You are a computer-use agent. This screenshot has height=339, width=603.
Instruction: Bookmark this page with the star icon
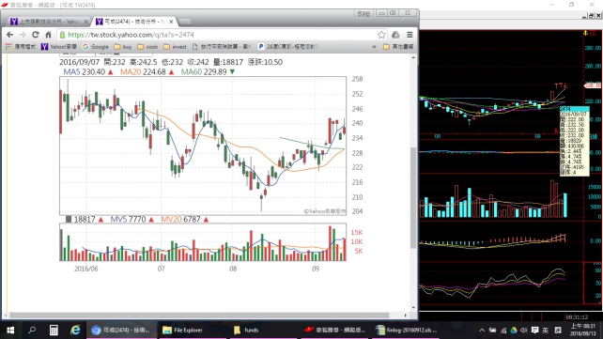[x=381, y=35]
